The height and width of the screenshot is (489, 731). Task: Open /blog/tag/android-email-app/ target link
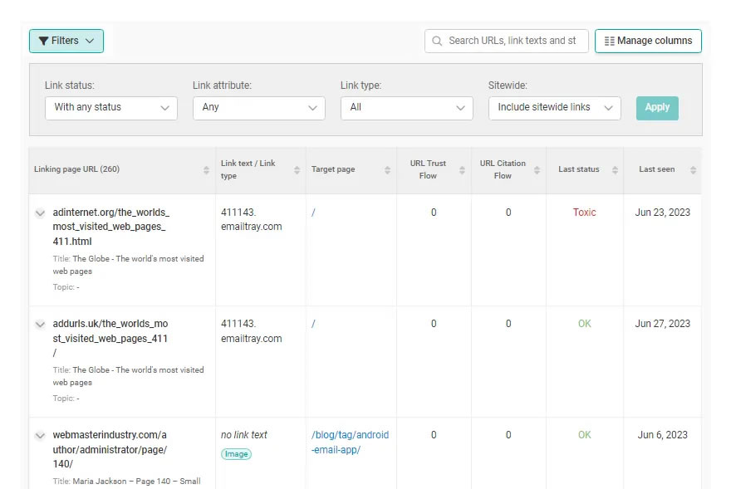click(x=350, y=443)
